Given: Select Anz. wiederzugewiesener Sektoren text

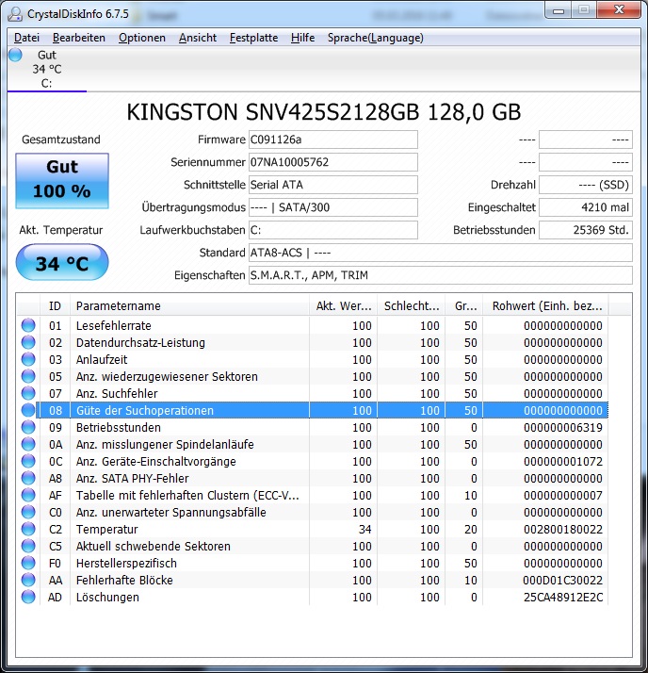Looking at the screenshot, I should point(167,377).
